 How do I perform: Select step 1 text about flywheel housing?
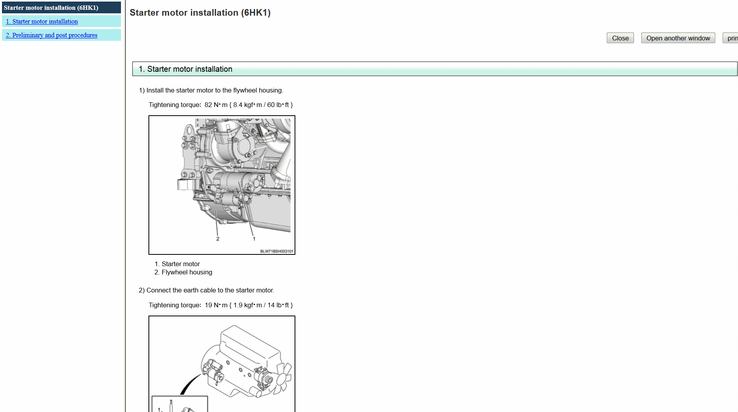pos(211,91)
